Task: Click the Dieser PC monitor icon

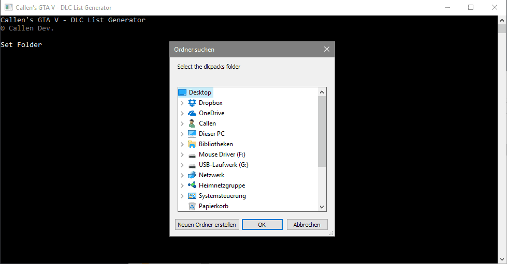Action: coord(192,134)
